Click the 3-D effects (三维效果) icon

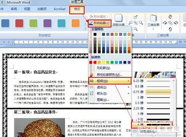(x=153, y=18)
